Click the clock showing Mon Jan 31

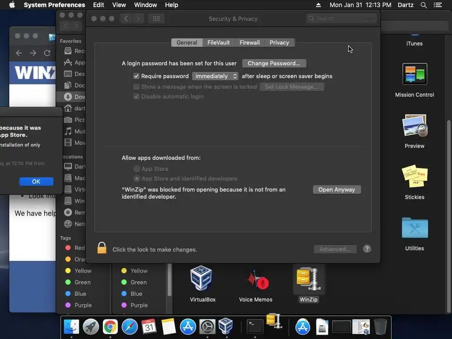[360, 5]
